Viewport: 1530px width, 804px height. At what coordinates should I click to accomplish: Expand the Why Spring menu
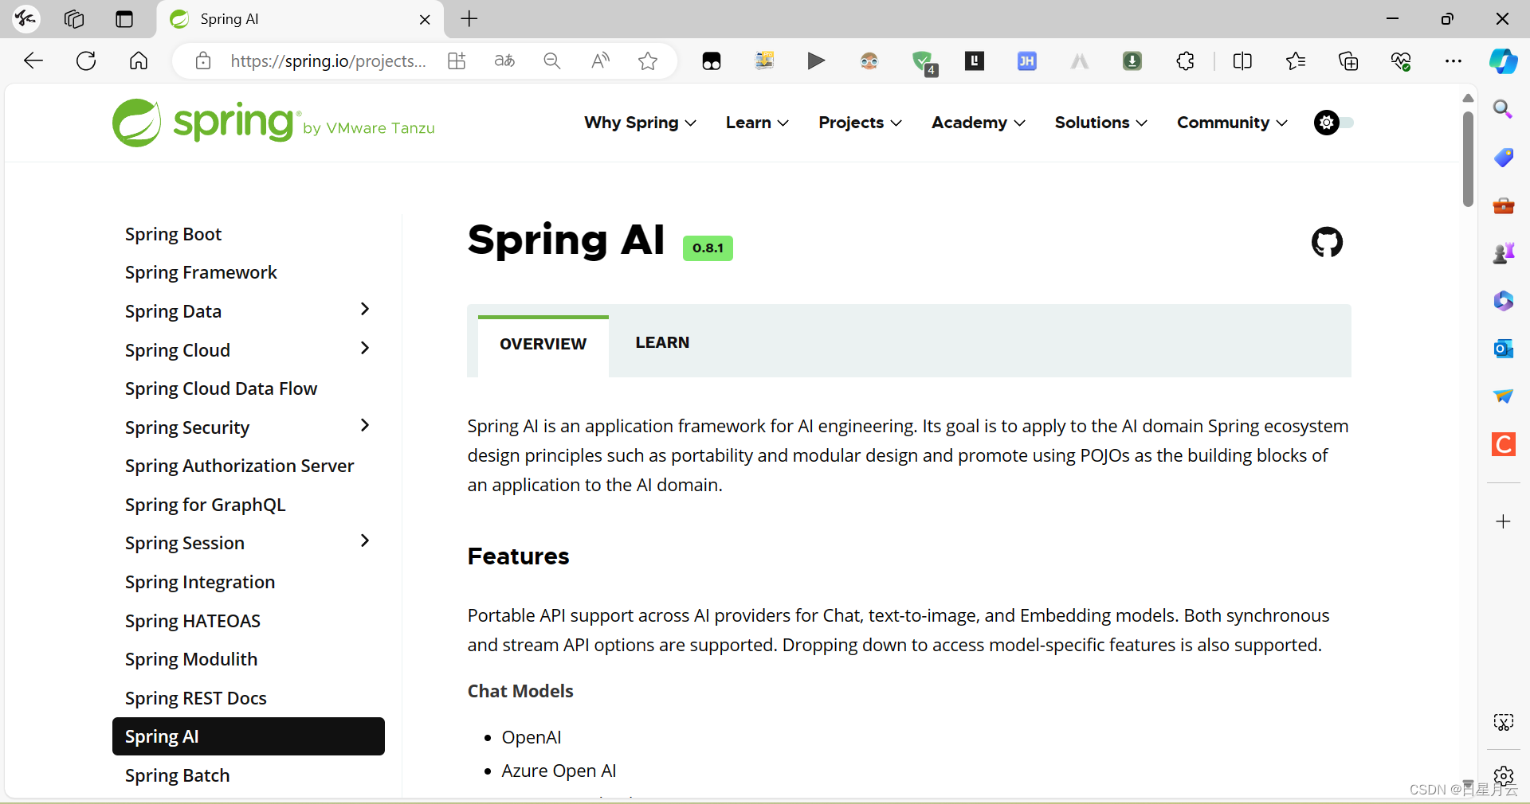point(640,123)
